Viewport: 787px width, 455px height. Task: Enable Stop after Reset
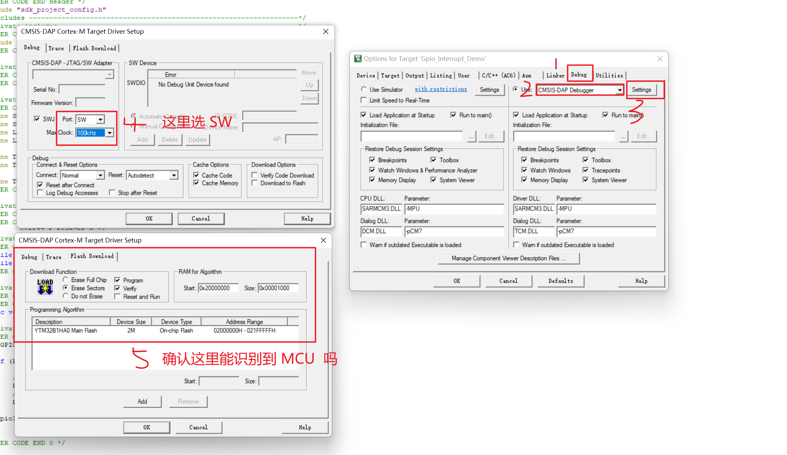coord(112,193)
